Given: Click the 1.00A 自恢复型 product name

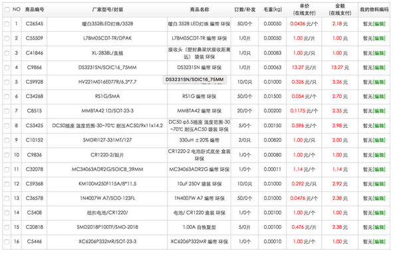Looking at the screenshot, I should [x=199, y=228].
